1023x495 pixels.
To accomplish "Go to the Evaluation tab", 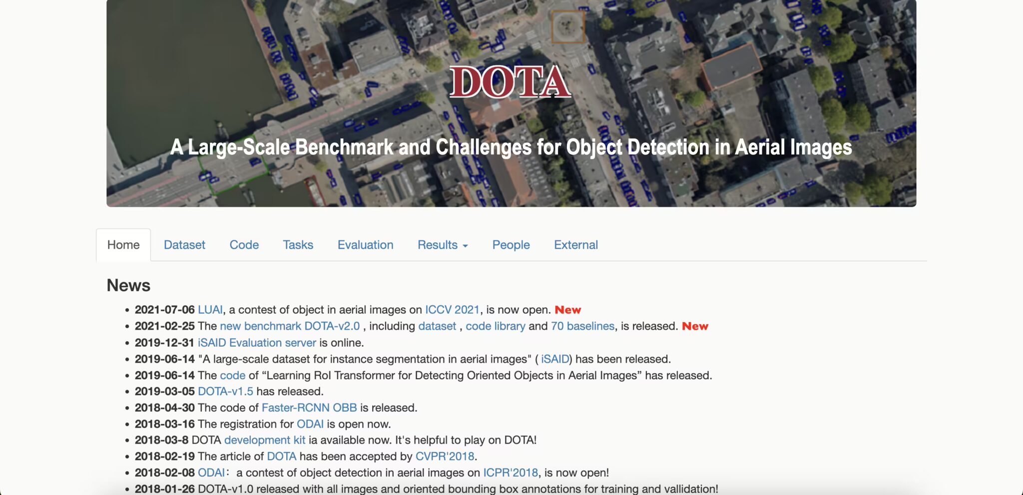I will coord(365,245).
